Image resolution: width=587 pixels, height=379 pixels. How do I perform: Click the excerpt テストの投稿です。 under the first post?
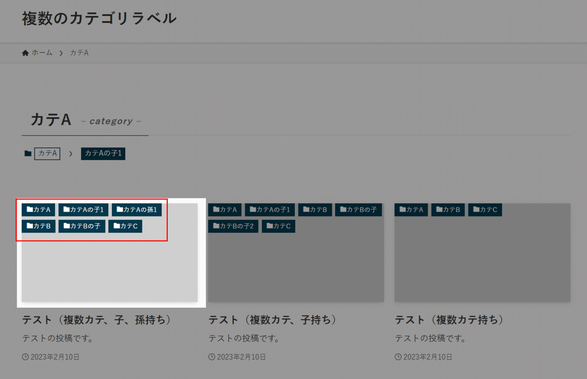click(58, 338)
